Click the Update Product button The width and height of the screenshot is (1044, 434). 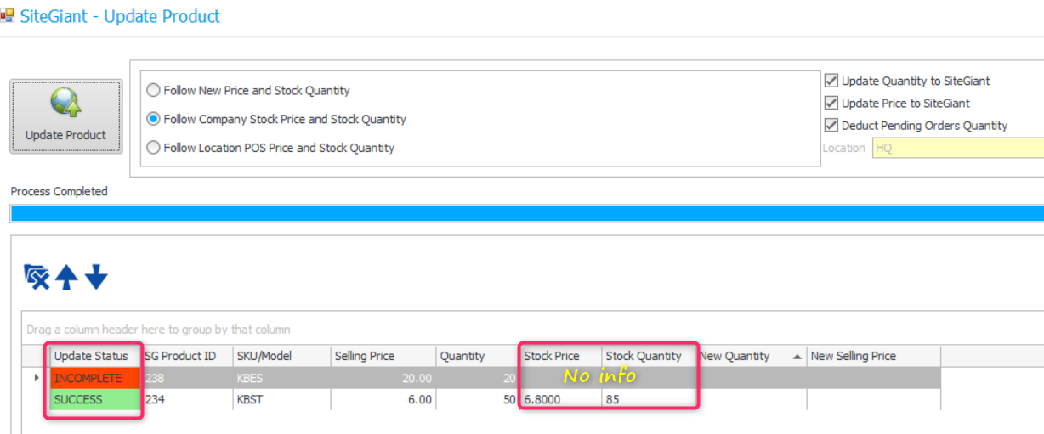(x=65, y=116)
